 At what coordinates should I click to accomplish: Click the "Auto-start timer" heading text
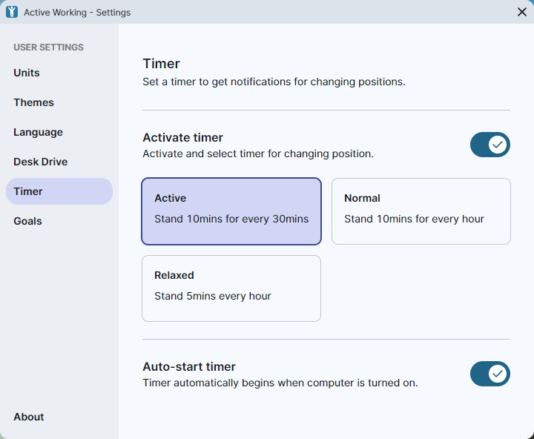click(189, 366)
